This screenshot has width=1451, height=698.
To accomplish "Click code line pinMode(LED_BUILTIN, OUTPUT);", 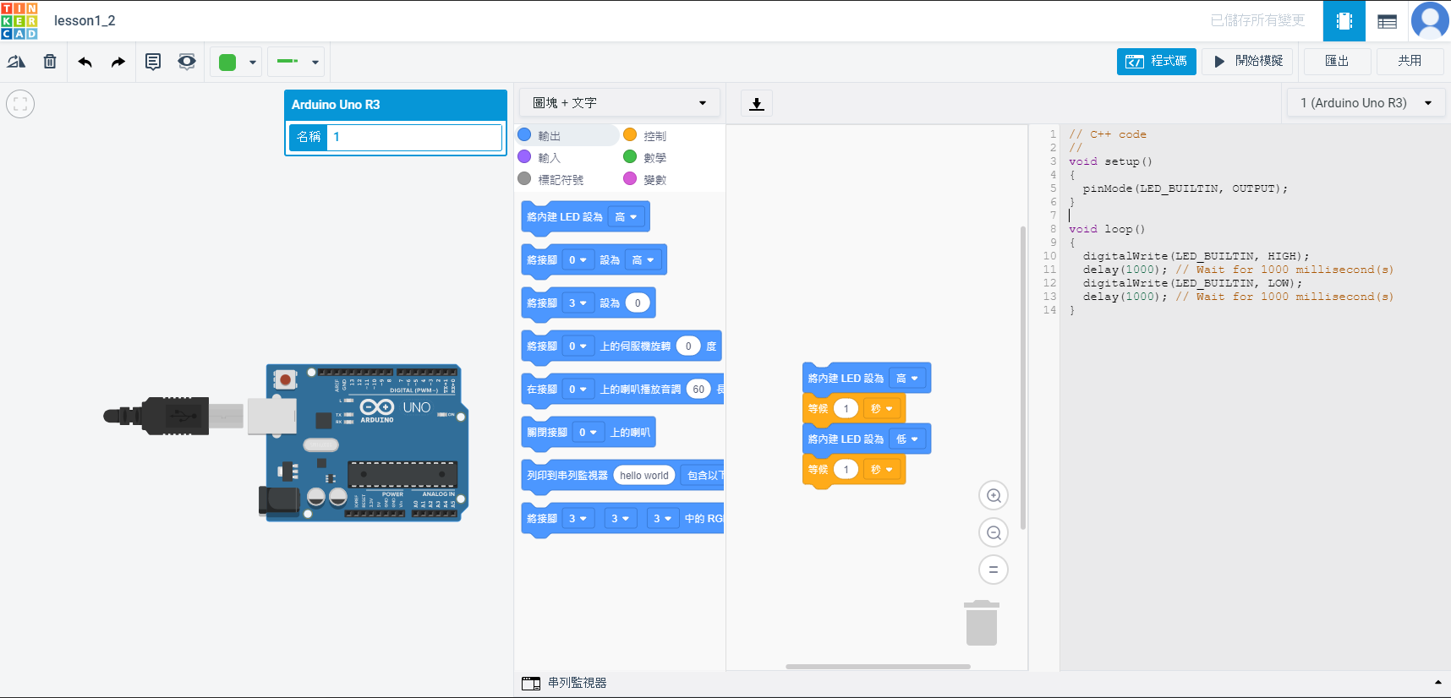I will point(1185,188).
